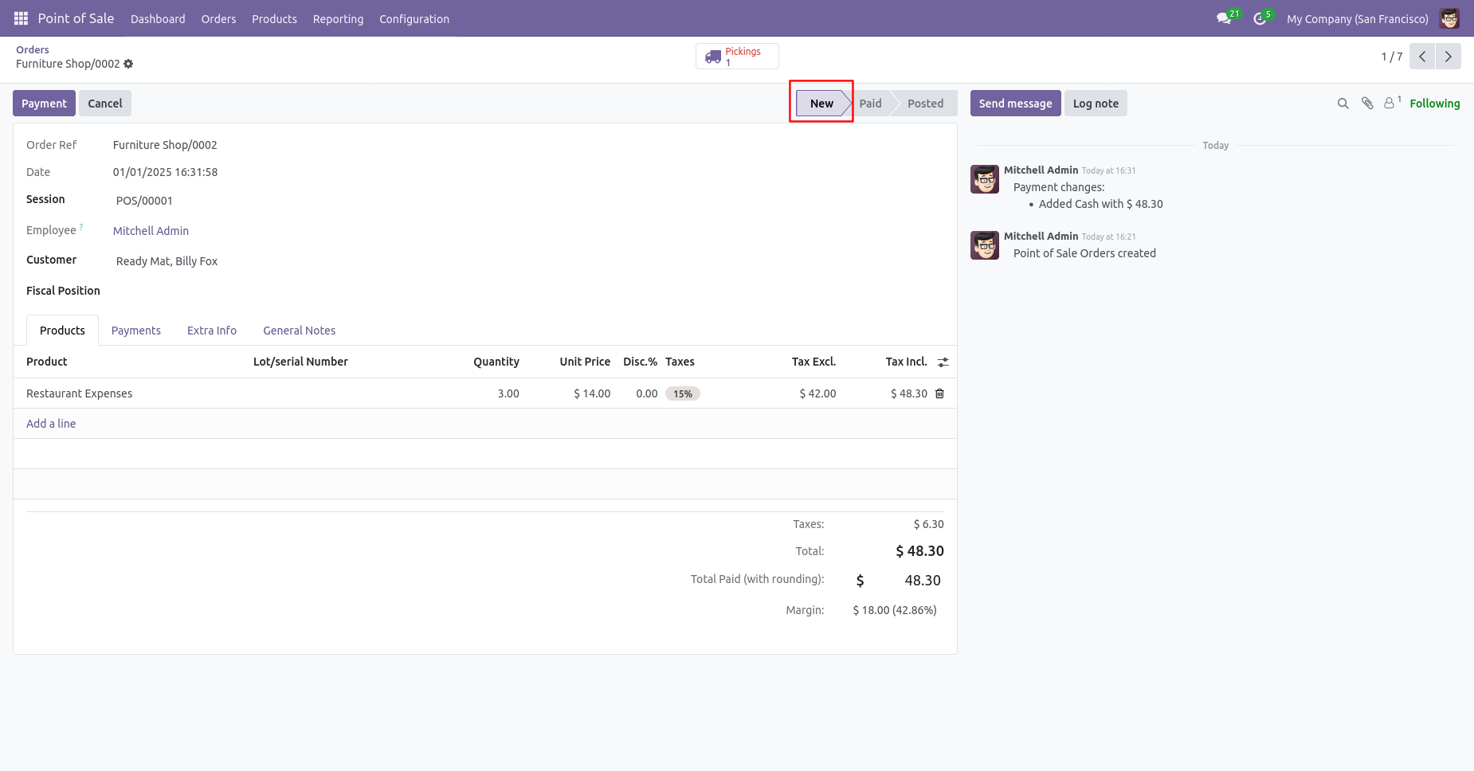Click Total Paid amount 48.30
Viewport: 1474px width, 771px height.
[x=923, y=581]
